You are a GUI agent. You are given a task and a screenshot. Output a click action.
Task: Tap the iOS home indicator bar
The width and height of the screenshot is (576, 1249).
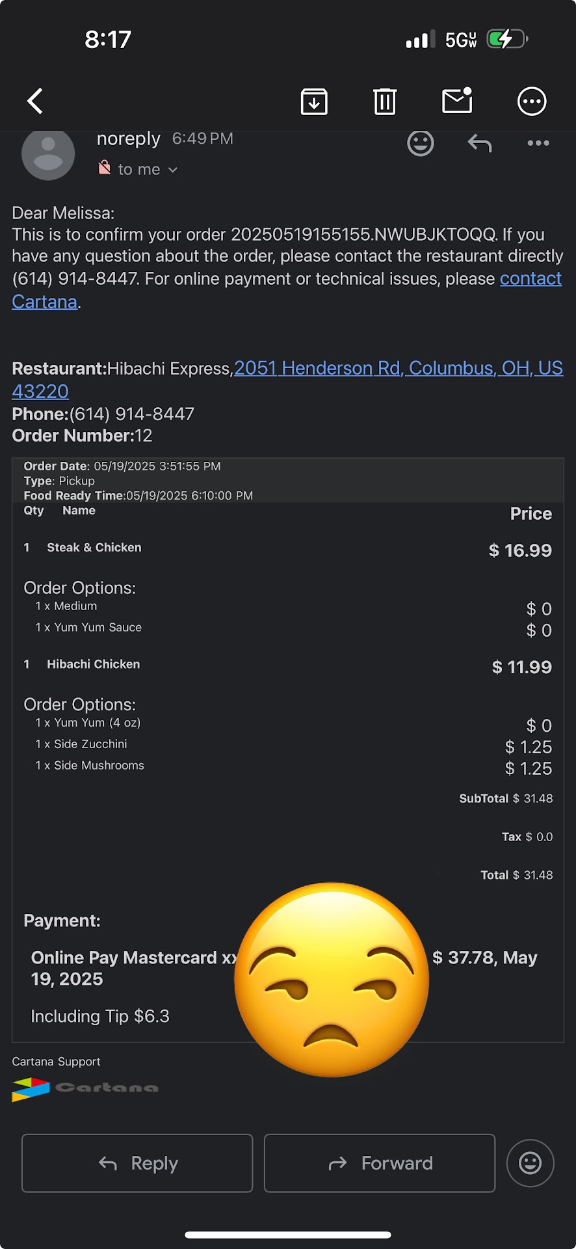[x=288, y=1235]
